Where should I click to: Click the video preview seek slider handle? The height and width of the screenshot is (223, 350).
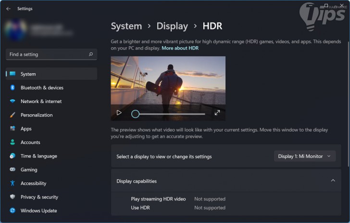(135, 114)
